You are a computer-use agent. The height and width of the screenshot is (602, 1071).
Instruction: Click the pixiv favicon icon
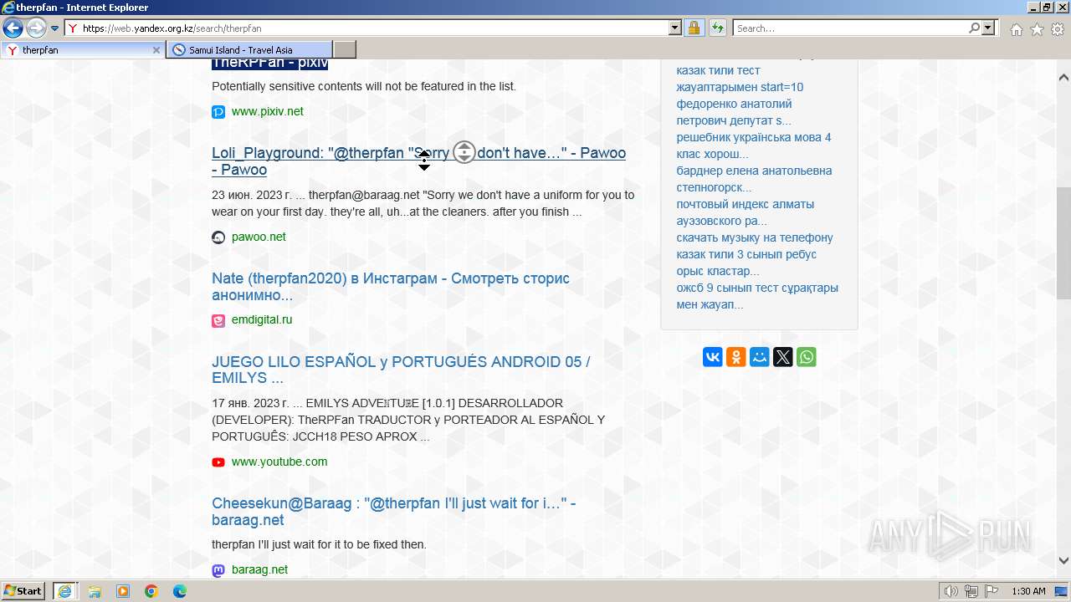(218, 112)
